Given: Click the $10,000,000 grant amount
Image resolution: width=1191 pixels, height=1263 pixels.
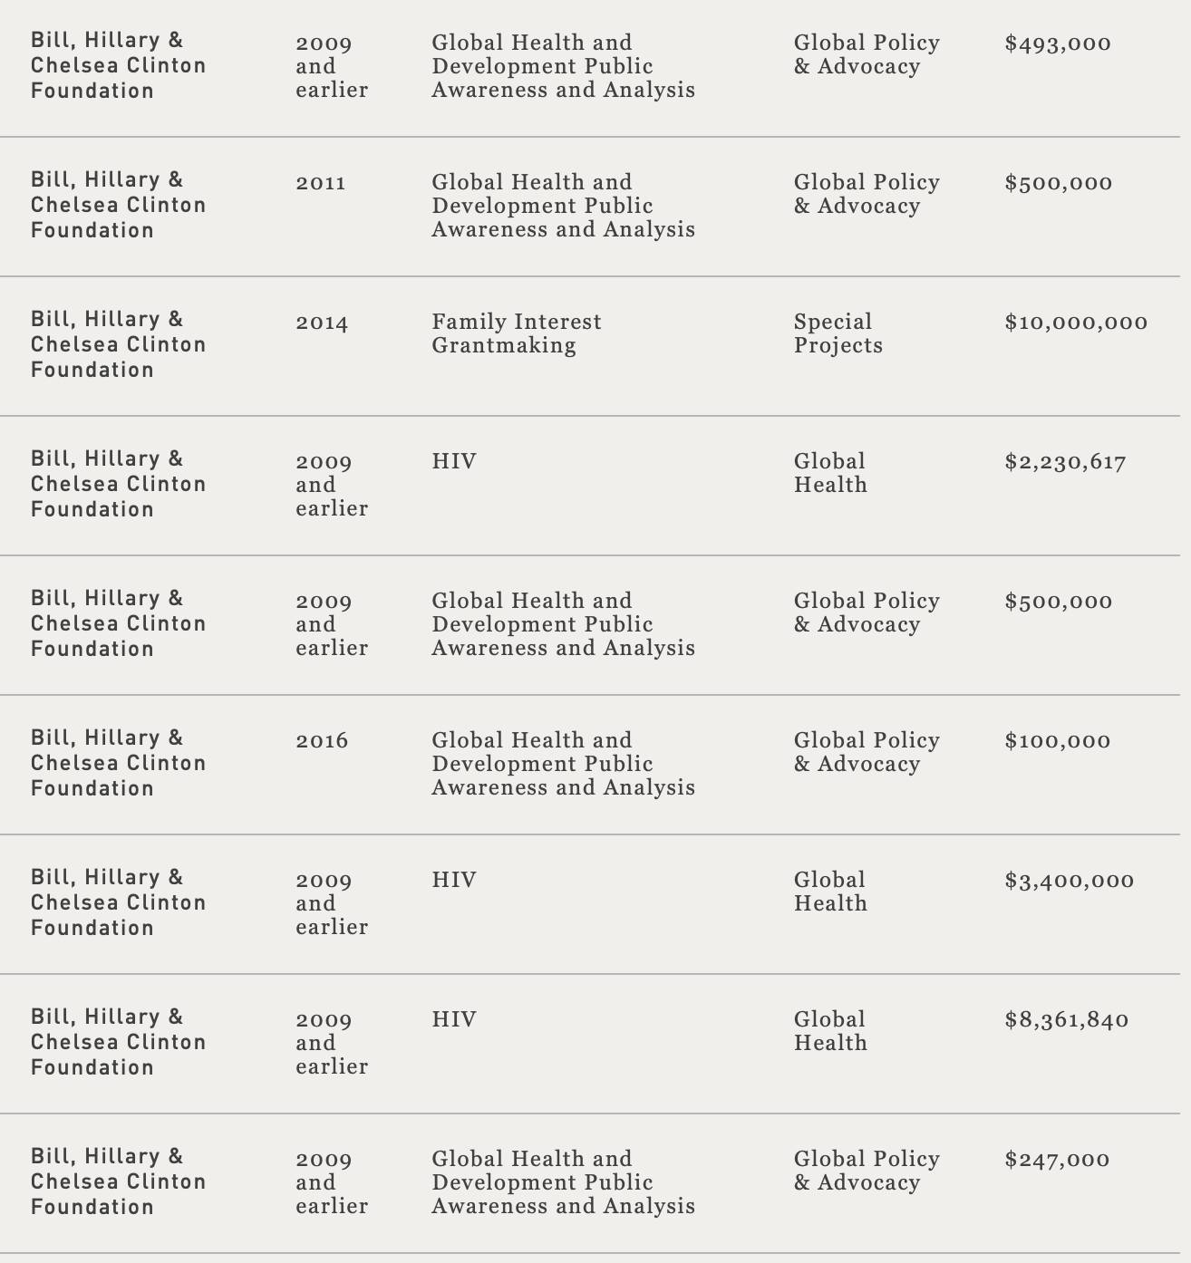Looking at the screenshot, I should click(x=1076, y=323).
